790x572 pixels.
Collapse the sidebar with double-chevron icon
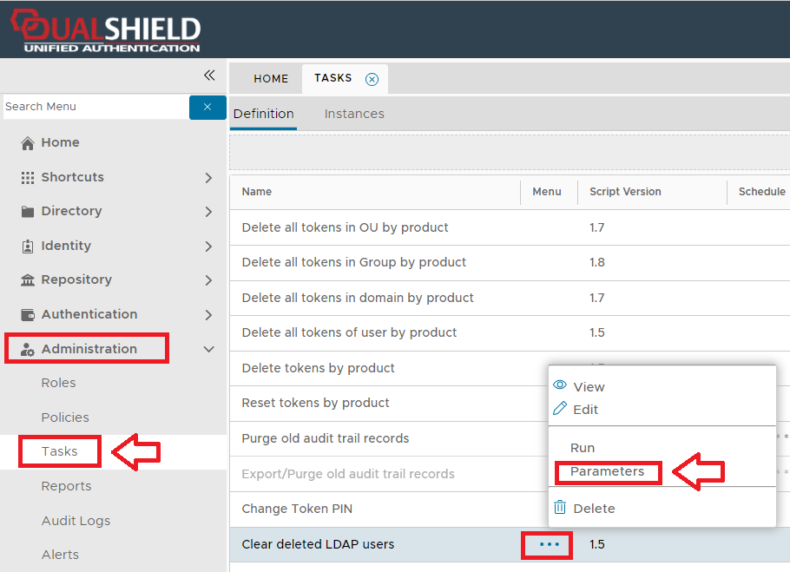point(209,76)
